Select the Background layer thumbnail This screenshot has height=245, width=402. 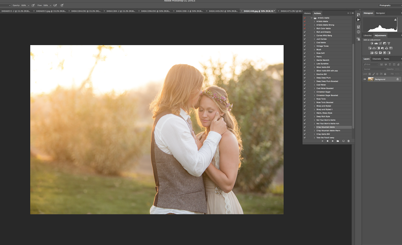click(371, 79)
